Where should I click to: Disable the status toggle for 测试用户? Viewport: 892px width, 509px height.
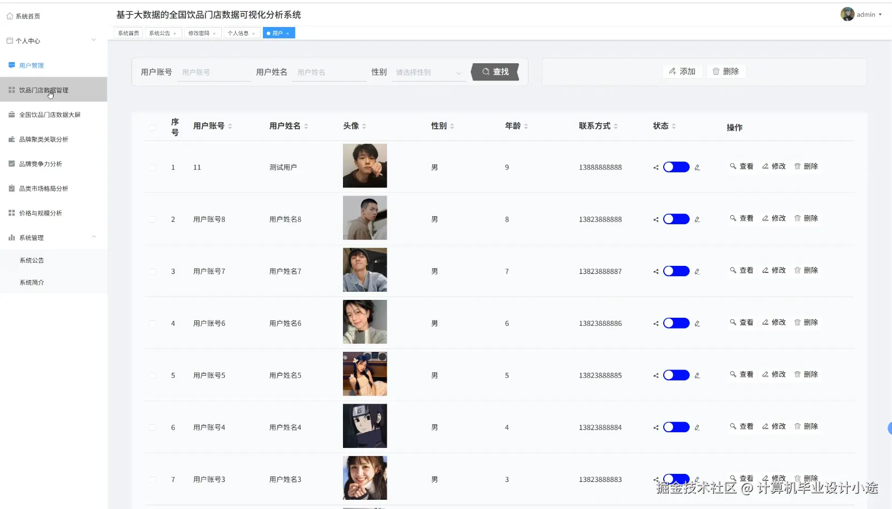676,167
